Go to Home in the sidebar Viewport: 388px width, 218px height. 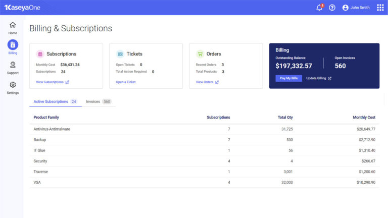point(13,28)
